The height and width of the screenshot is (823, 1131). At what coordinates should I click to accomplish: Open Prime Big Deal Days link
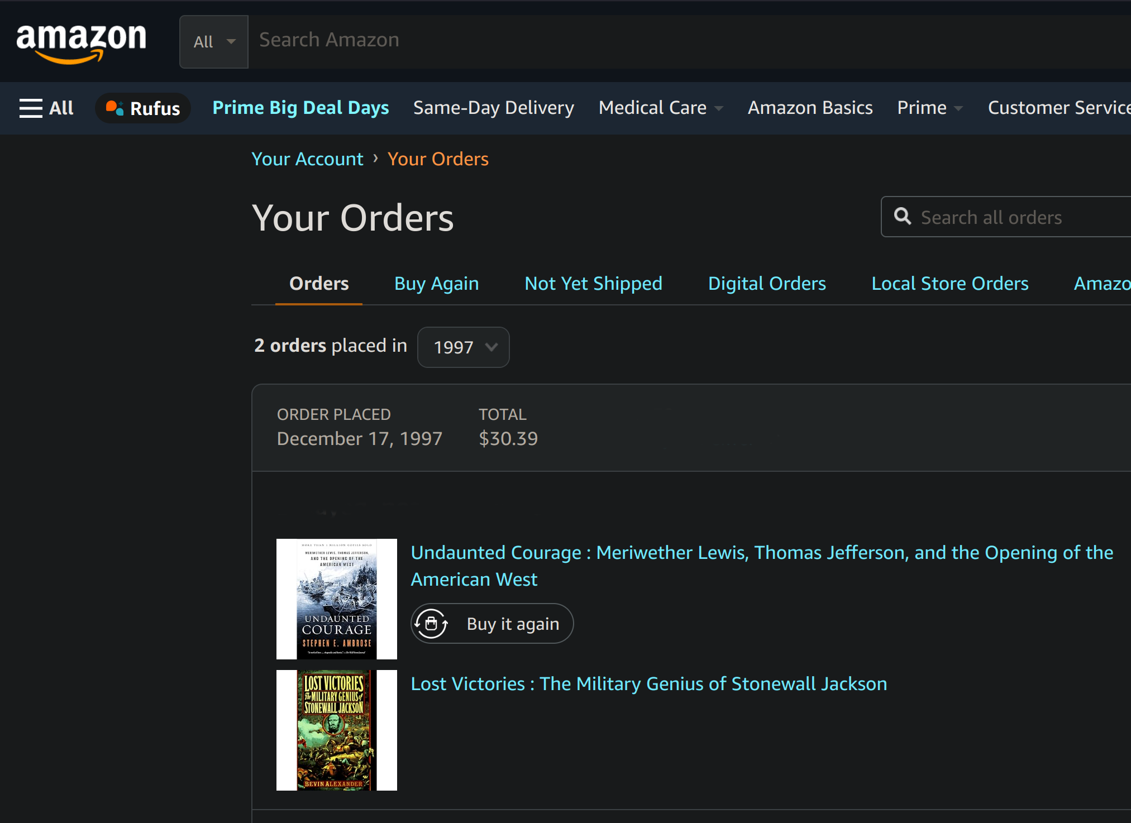[300, 108]
